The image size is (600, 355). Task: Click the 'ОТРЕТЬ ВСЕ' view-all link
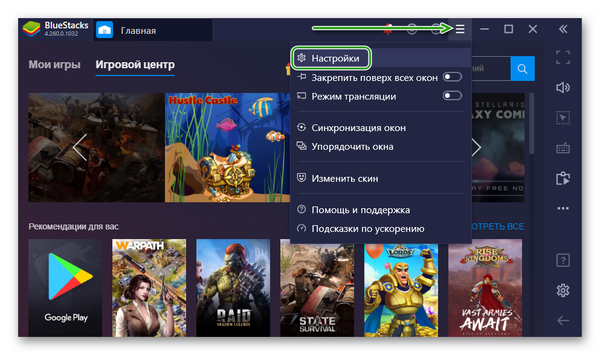tap(498, 226)
